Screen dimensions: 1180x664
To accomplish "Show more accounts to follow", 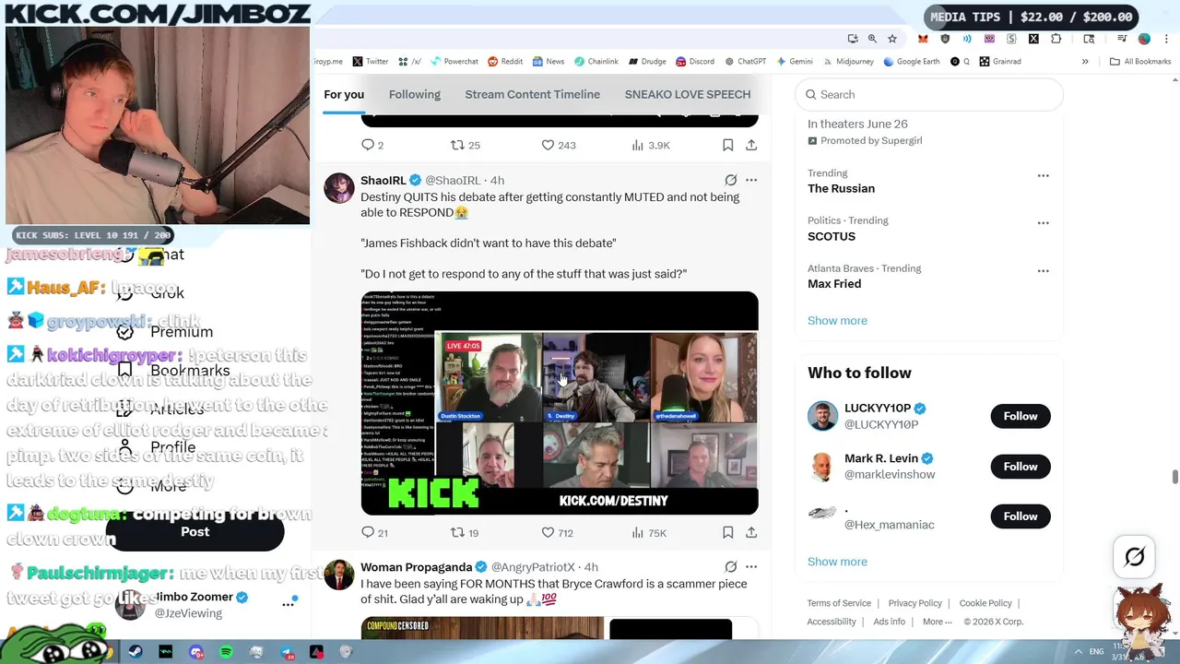I will coord(837,561).
